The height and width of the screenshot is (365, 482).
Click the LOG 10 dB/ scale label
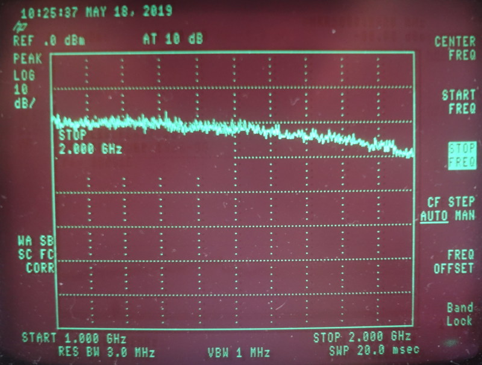pos(25,89)
